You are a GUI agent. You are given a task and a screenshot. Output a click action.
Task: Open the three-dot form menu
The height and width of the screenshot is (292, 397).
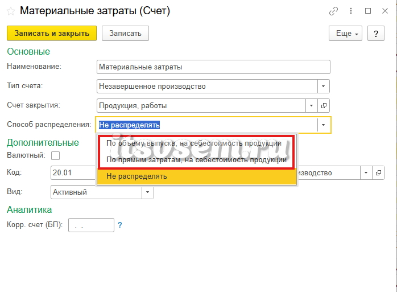tap(351, 11)
